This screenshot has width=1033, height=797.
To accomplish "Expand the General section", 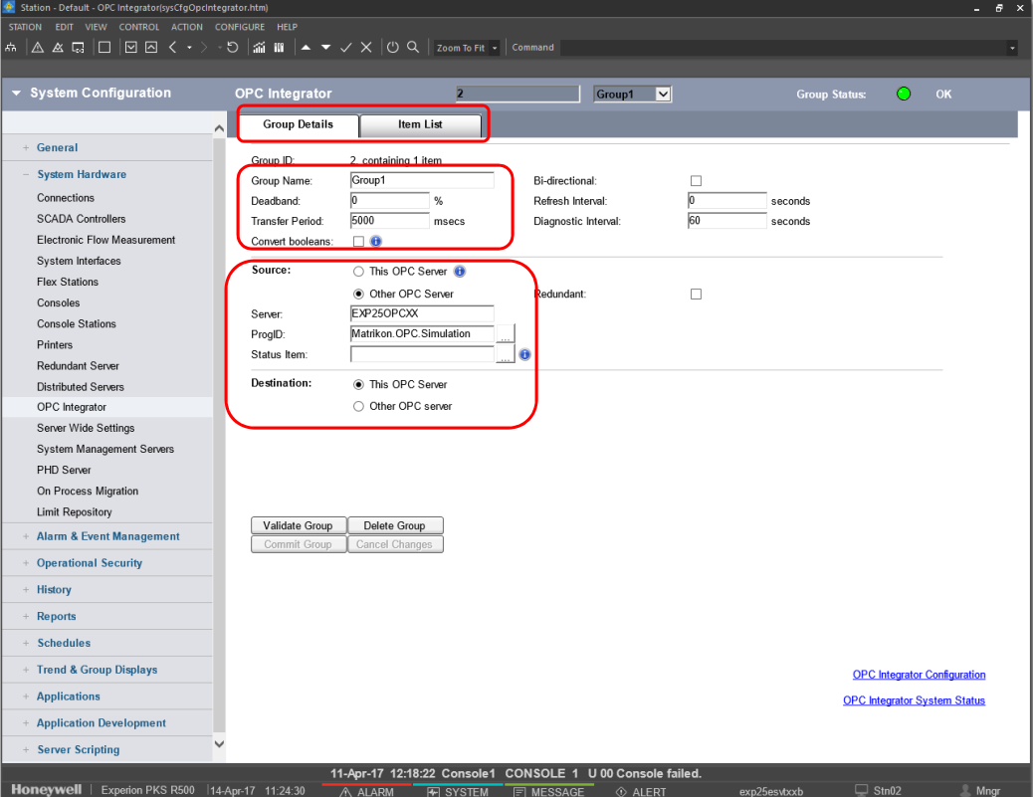I will [26, 147].
